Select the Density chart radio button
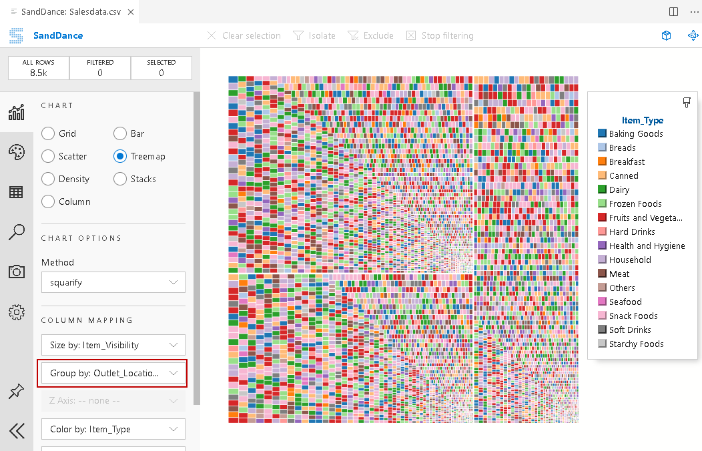702x451 pixels. pyautogui.click(x=48, y=179)
